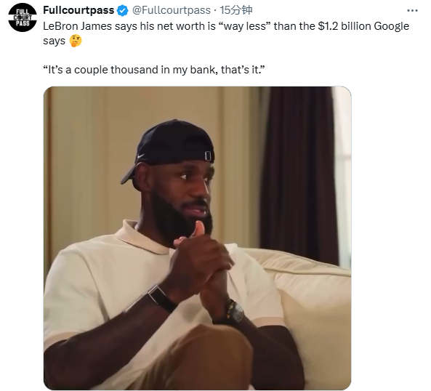
Task: Click the word "says" beside the emoji
Action: (x=55, y=41)
